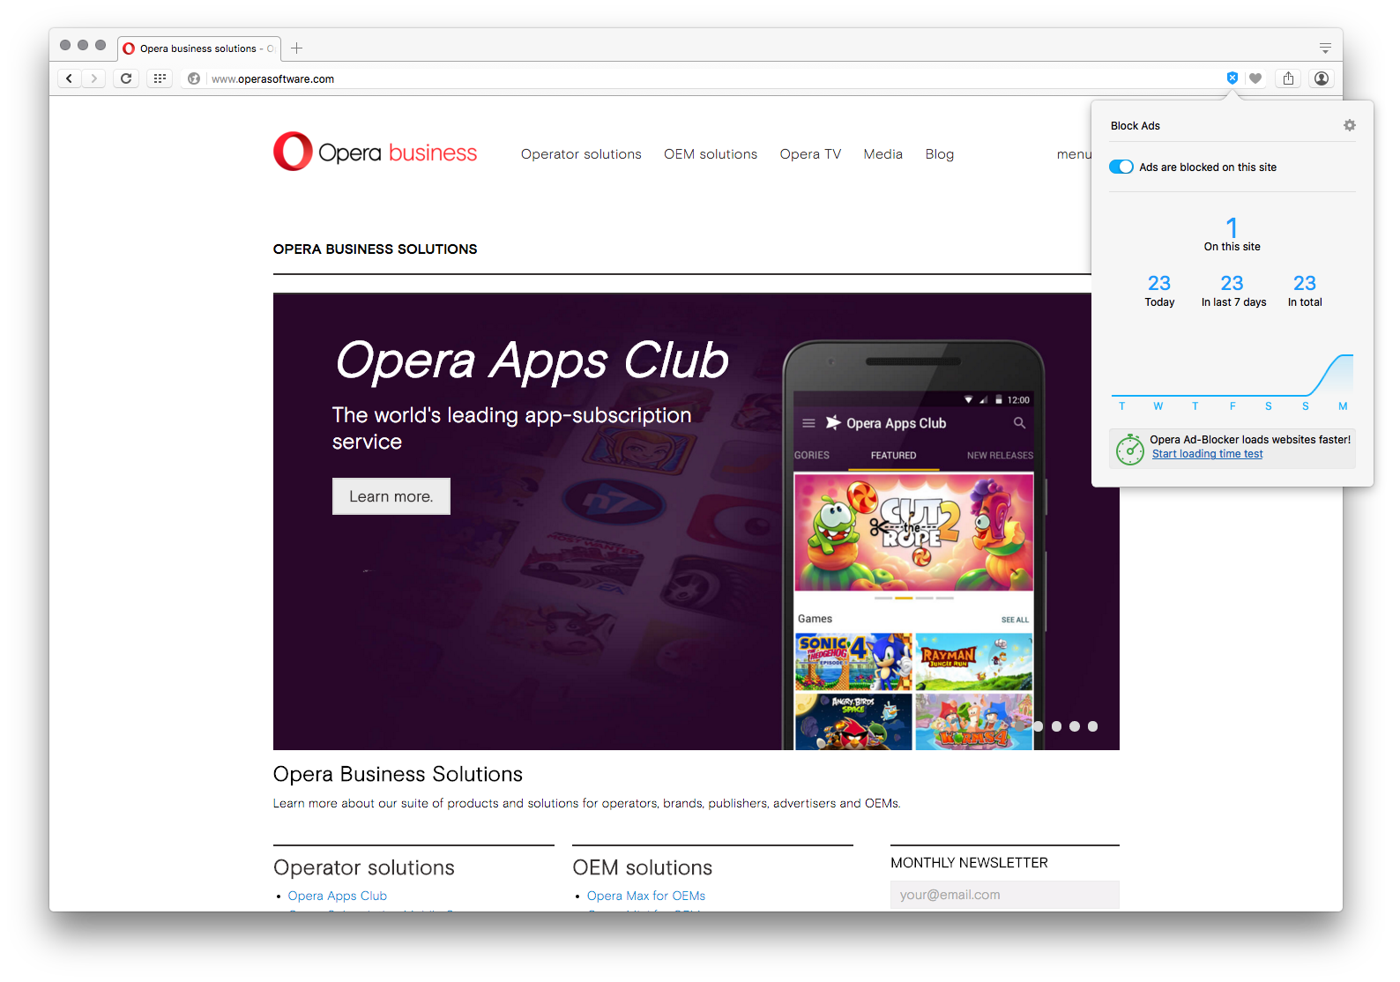Viewport: 1400px width, 982px height.
Task: Click the ads-blocked line chart
Action: pos(1232,376)
